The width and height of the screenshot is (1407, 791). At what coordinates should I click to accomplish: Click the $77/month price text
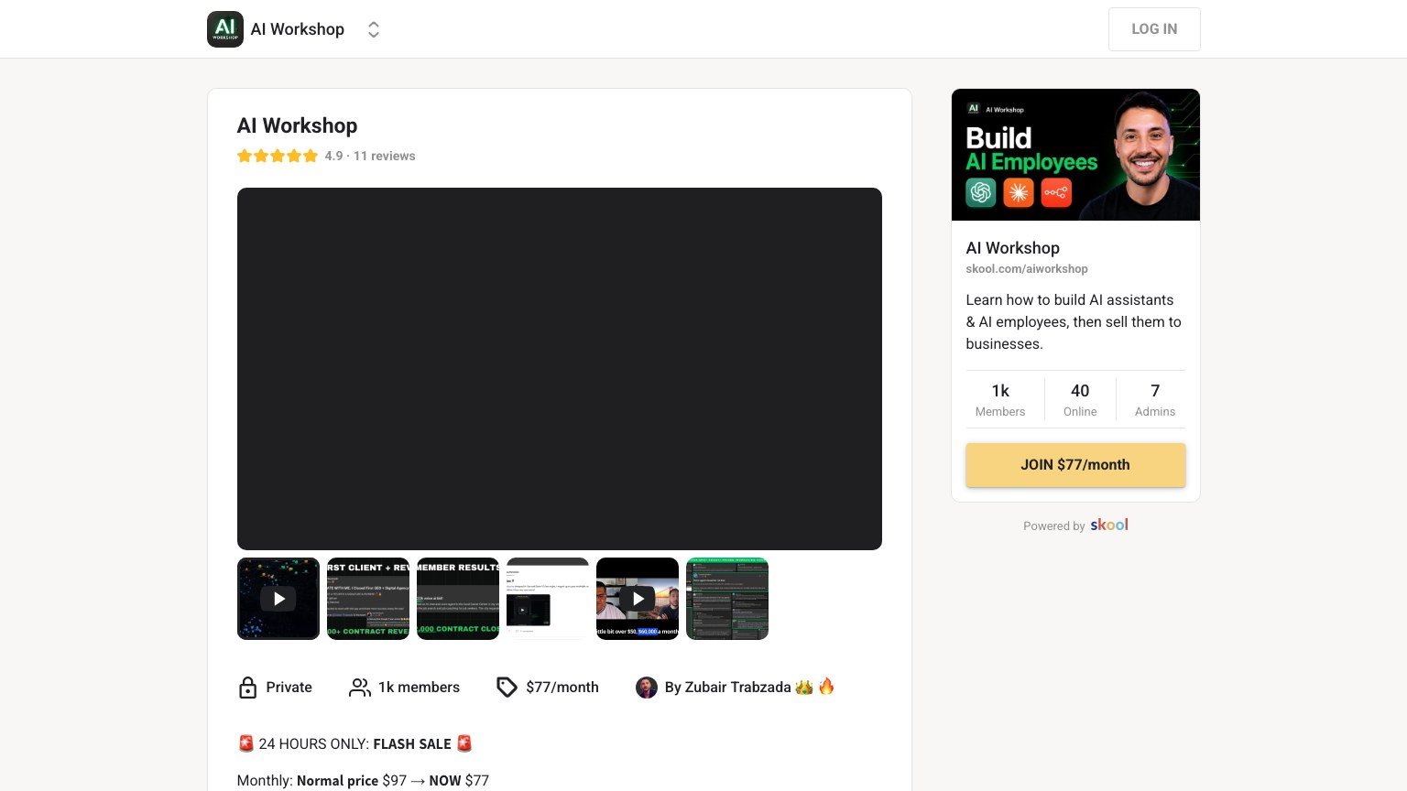click(x=562, y=688)
